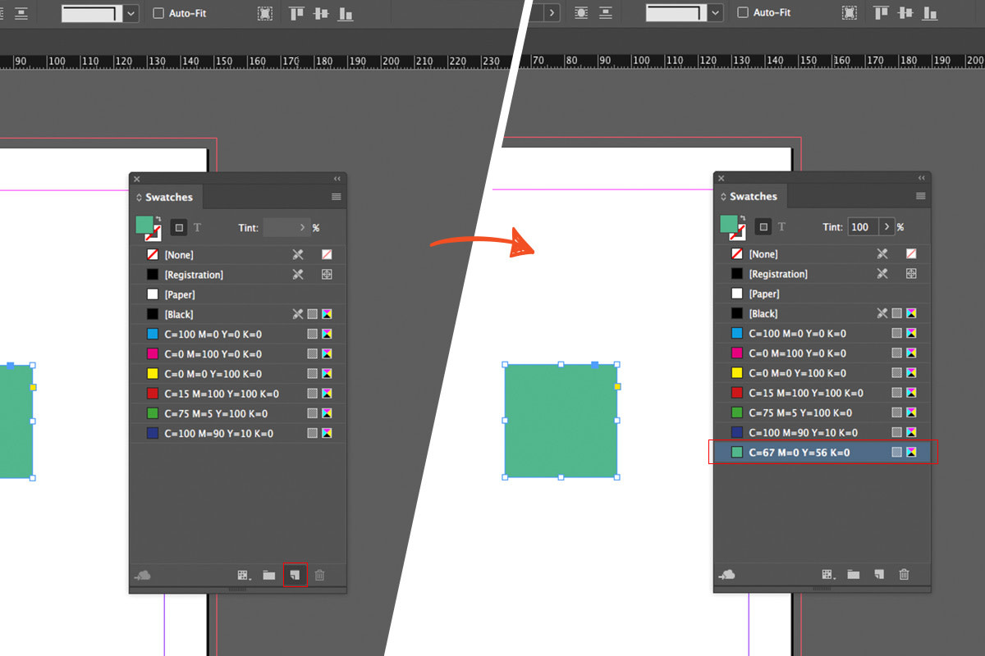Open Tint slider arrow in right panel

[x=886, y=226]
